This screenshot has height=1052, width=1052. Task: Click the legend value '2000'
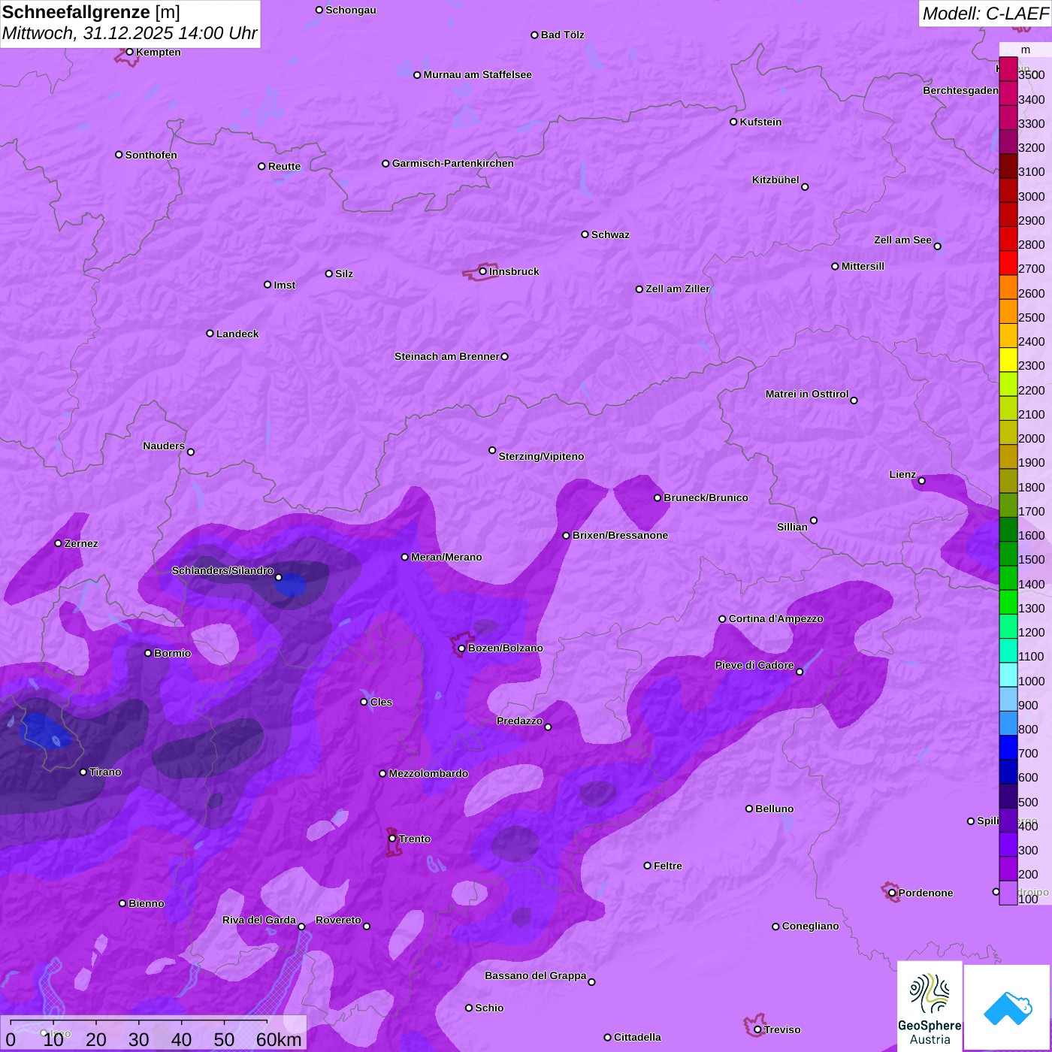(x=1032, y=439)
